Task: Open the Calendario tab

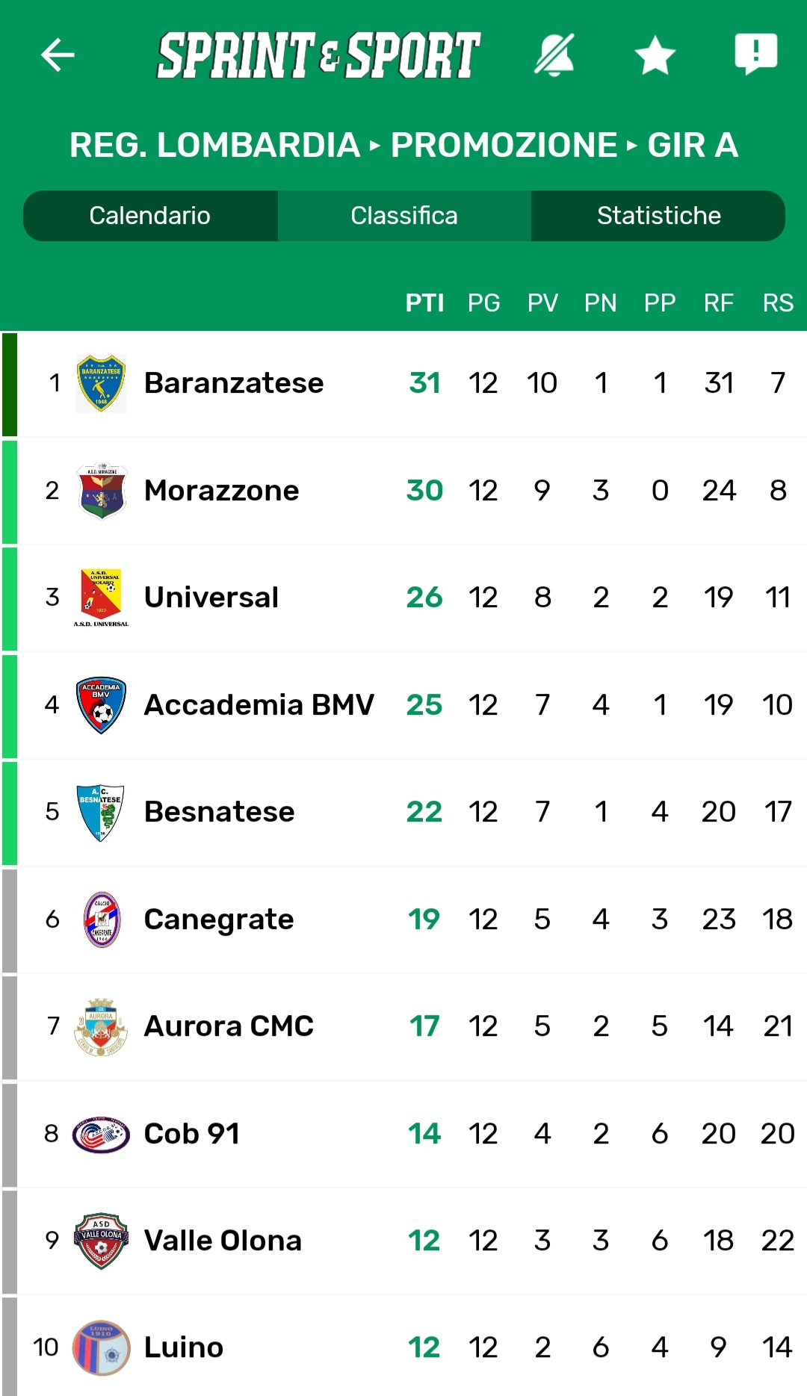Action: click(x=150, y=216)
